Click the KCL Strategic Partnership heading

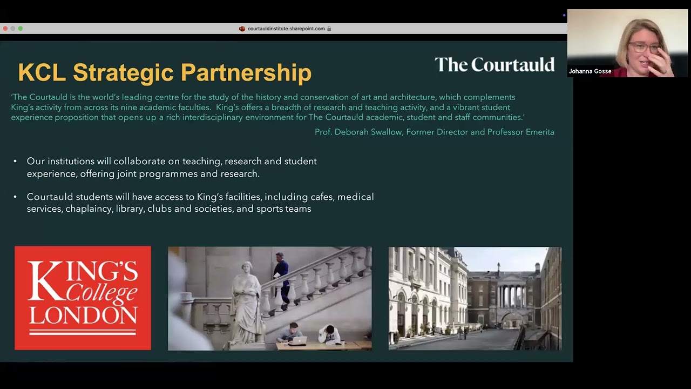(x=165, y=72)
